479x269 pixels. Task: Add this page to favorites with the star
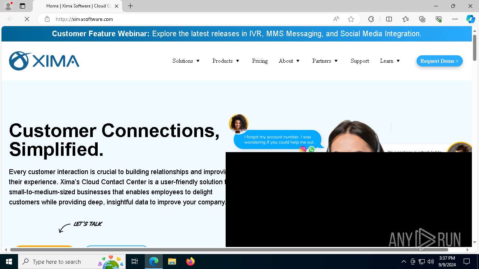point(351,19)
